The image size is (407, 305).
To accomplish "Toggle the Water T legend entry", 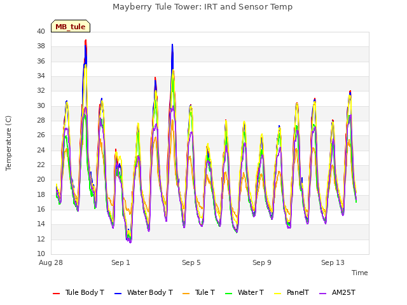I will 244,292.
